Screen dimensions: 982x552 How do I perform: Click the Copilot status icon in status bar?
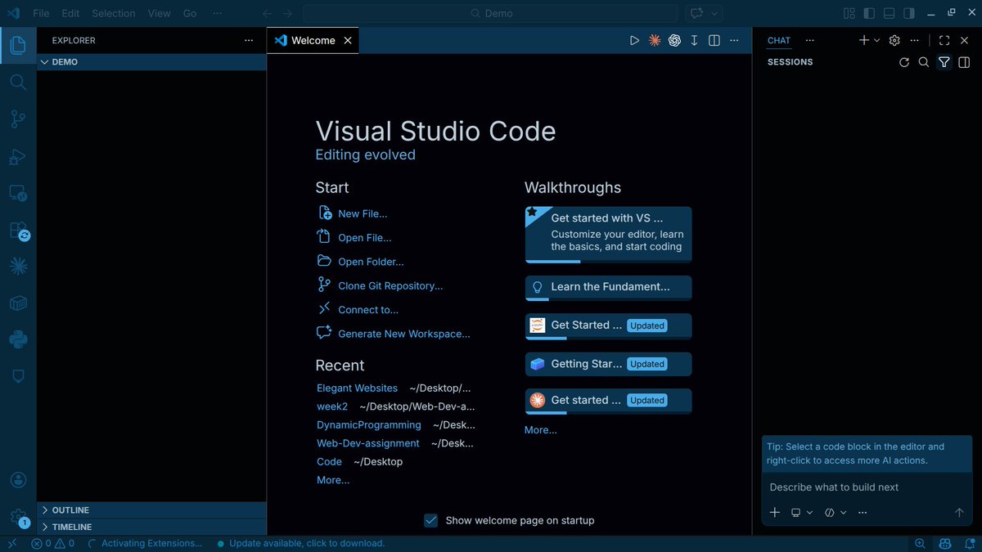945,543
